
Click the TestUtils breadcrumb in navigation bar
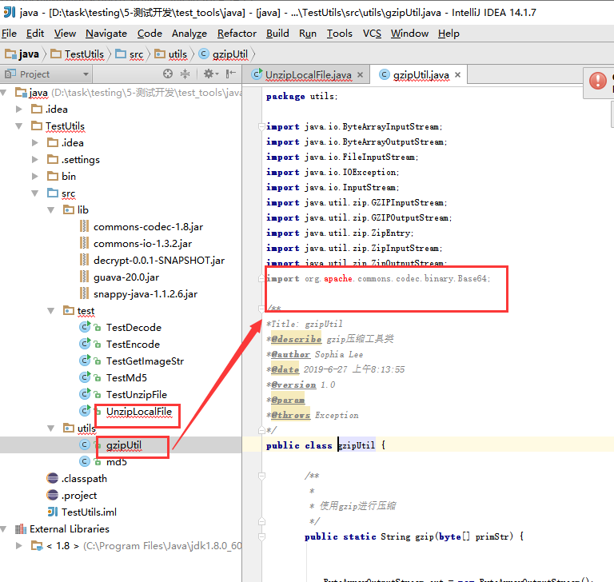(78, 54)
